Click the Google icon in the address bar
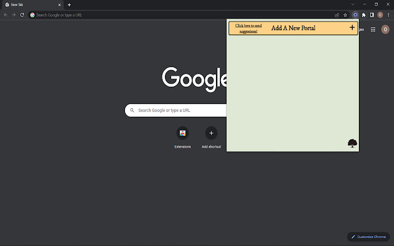Image resolution: width=394 pixels, height=246 pixels. click(33, 15)
